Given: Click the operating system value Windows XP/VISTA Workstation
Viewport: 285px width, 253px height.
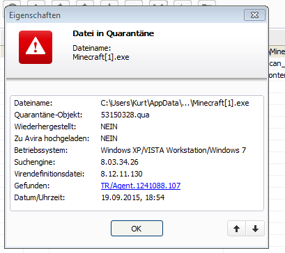Looking at the screenshot, I should click(x=174, y=150).
